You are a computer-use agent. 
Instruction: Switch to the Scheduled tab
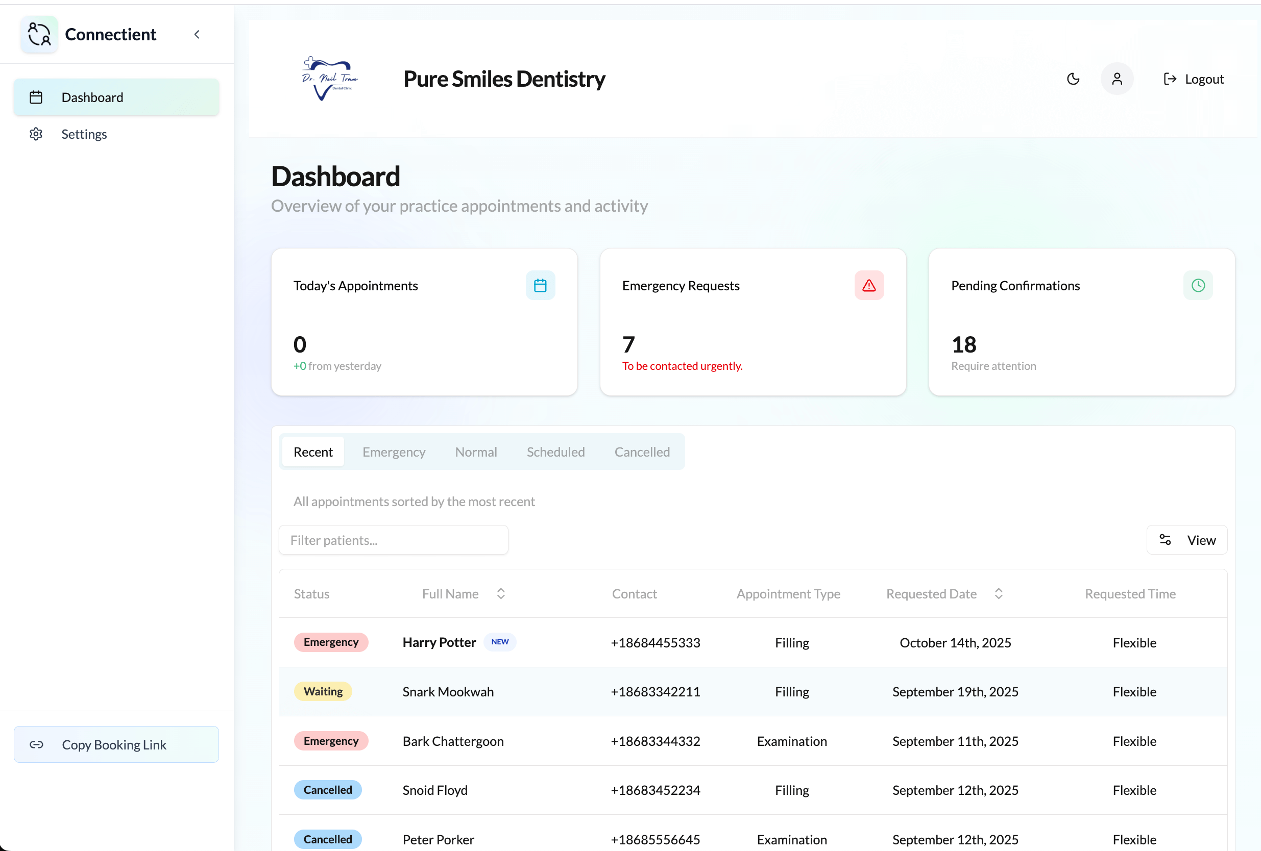tap(555, 452)
